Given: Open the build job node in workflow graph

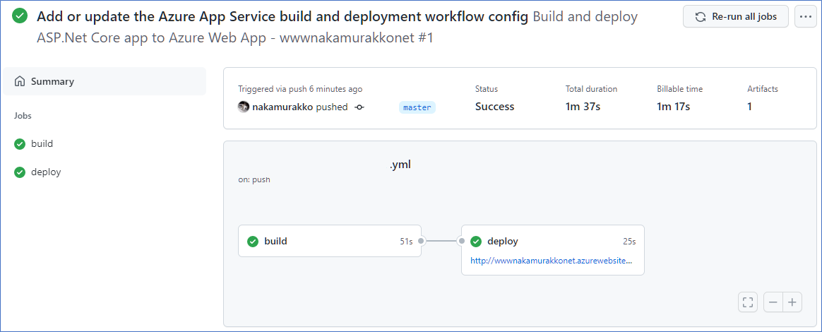Looking at the screenshot, I should click(330, 242).
